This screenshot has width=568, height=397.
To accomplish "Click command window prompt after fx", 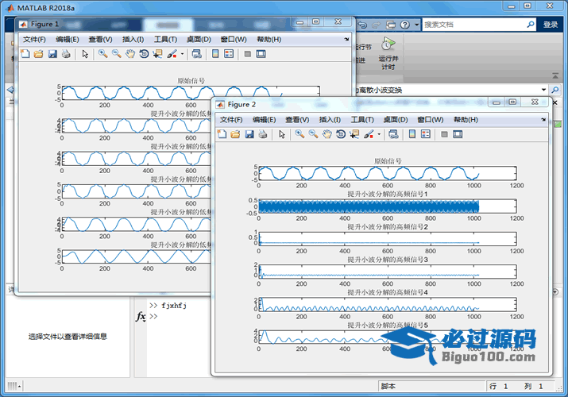I will click(153, 316).
